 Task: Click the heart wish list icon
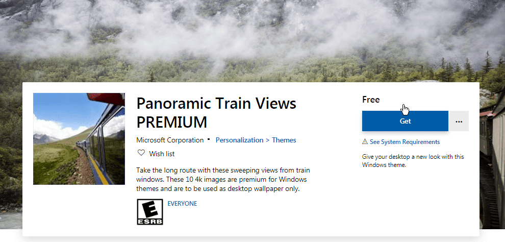click(141, 153)
